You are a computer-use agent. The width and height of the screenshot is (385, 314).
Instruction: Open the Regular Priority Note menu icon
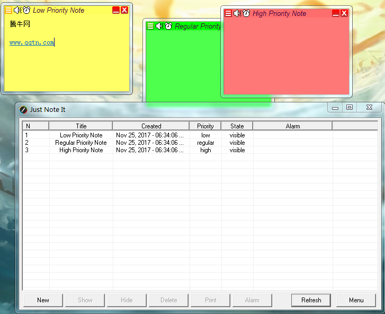tap(150, 26)
